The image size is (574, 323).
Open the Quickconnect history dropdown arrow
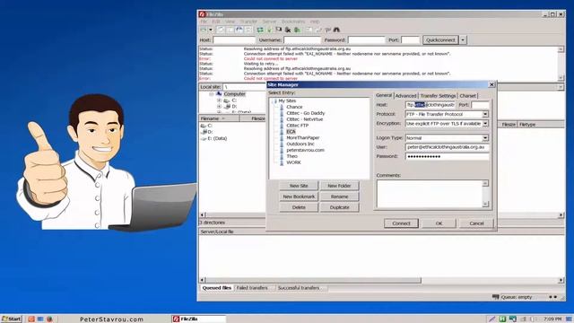point(463,39)
